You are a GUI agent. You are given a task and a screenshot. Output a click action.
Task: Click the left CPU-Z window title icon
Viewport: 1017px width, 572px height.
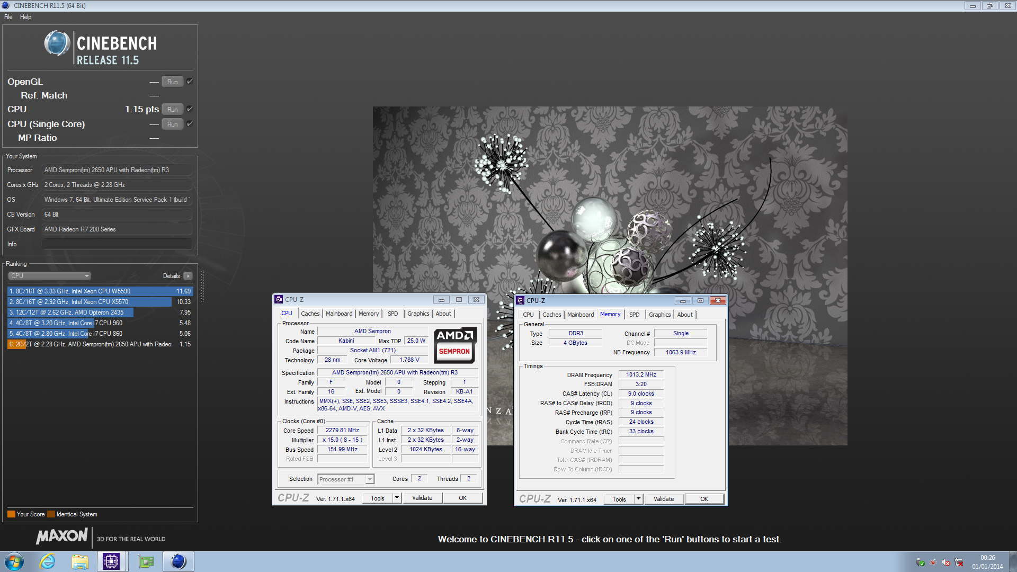279,299
